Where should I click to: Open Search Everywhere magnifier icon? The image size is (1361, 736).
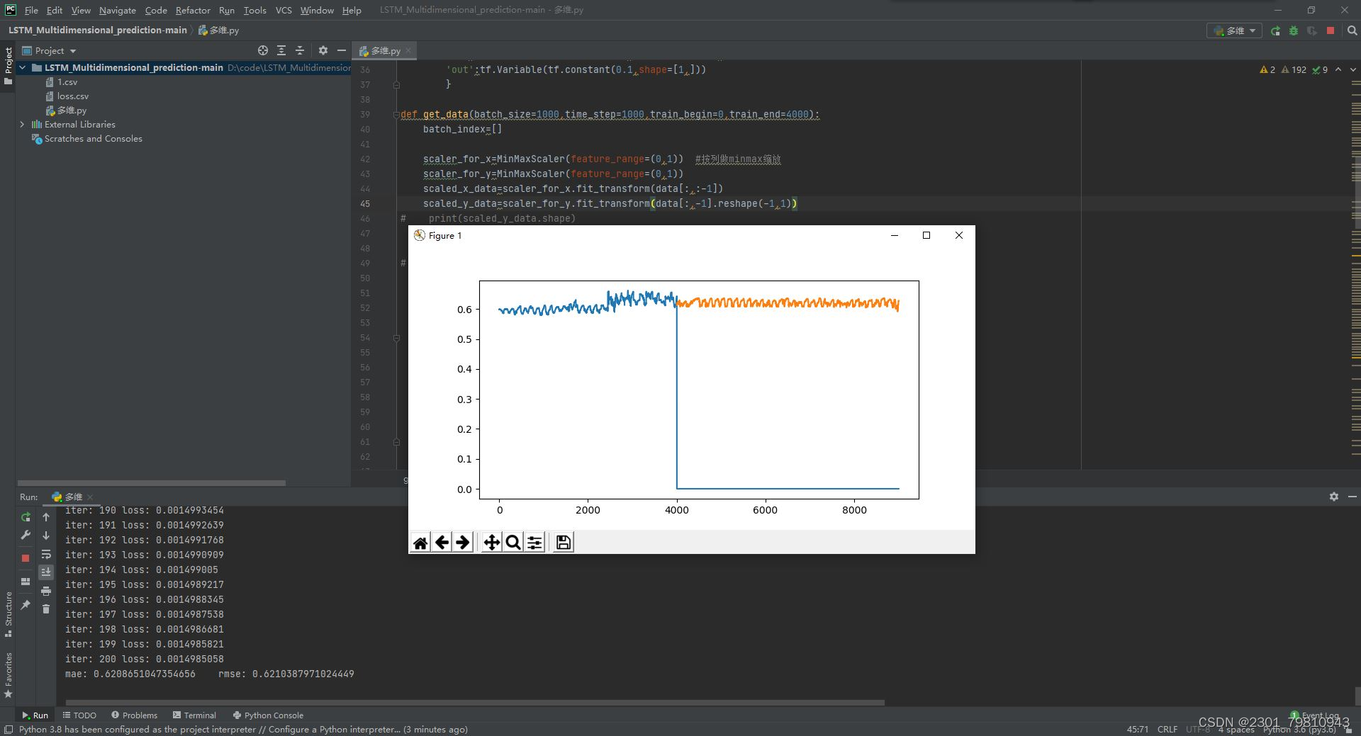coord(1352,30)
